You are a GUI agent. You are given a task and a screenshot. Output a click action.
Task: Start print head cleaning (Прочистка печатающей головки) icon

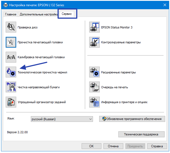point(11,42)
